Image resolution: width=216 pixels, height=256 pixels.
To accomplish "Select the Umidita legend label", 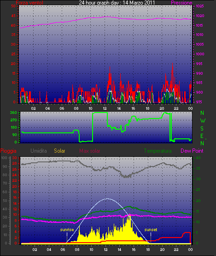I will [x=39, y=151].
